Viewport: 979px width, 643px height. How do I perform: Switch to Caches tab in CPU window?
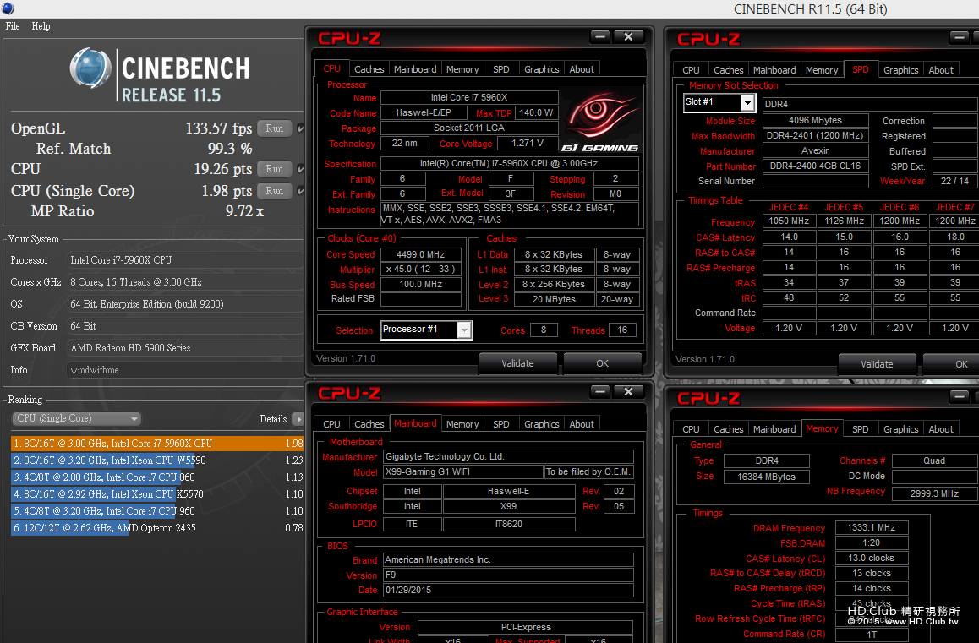[x=369, y=69]
